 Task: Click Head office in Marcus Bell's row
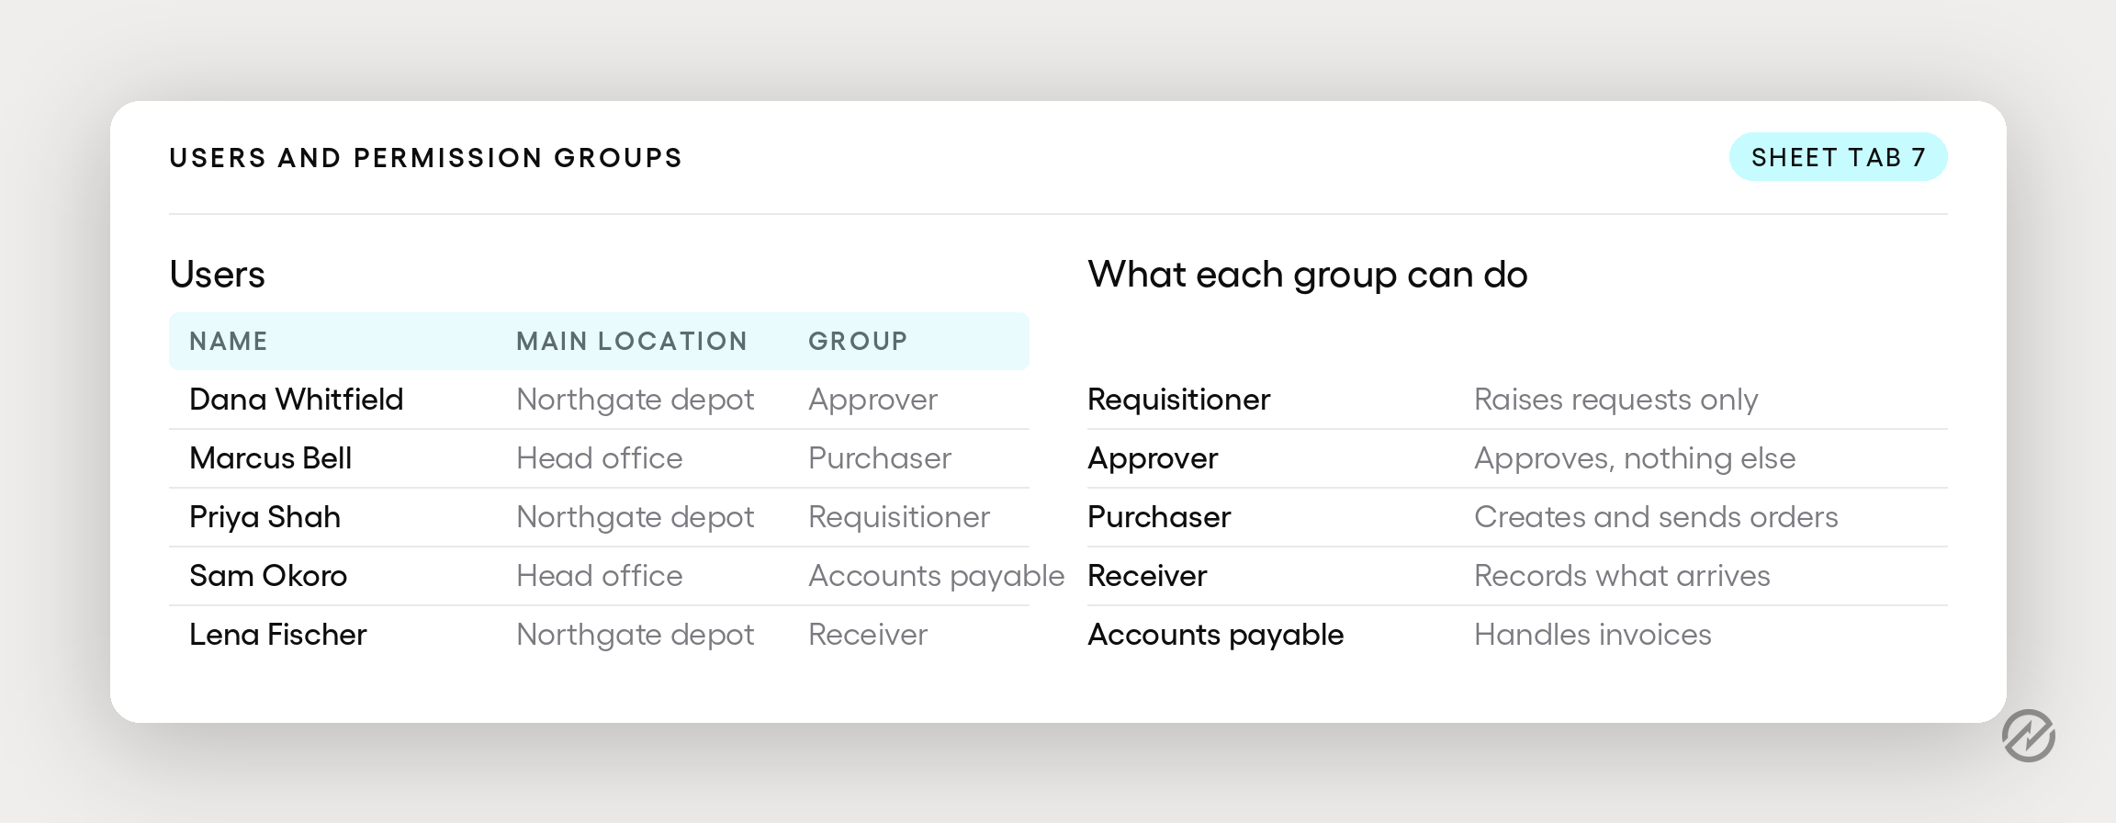[x=600, y=458]
